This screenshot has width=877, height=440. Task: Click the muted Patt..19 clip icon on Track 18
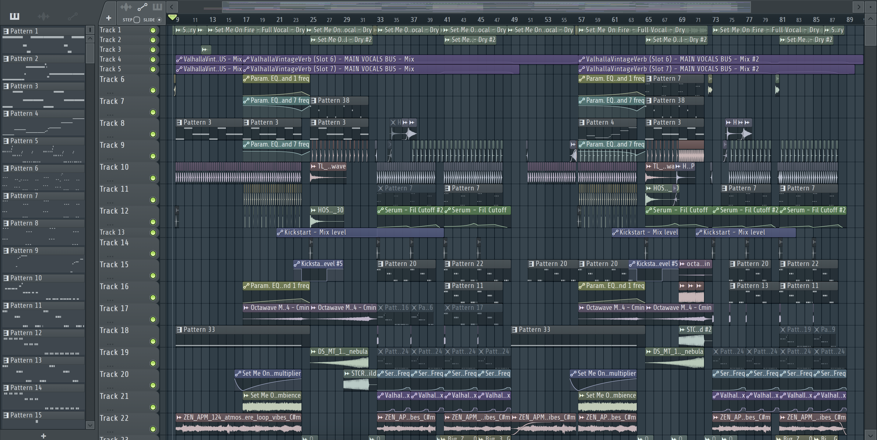[x=783, y=329]
